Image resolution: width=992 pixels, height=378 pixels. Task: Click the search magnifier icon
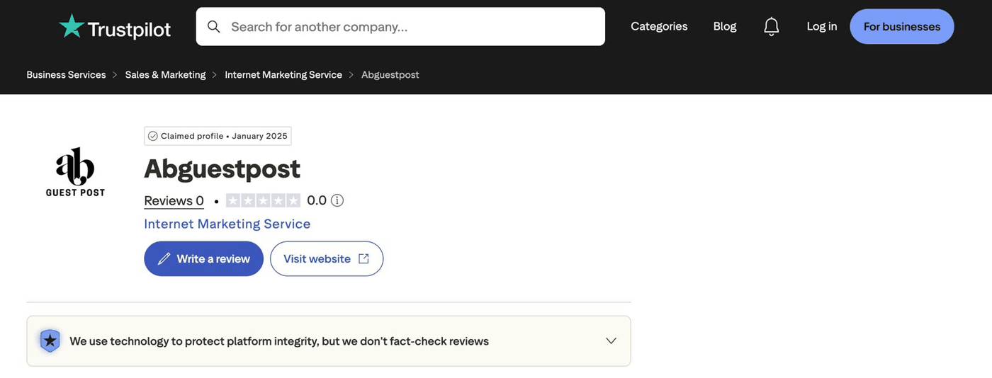pyautogui.click(x=213, y=27)
